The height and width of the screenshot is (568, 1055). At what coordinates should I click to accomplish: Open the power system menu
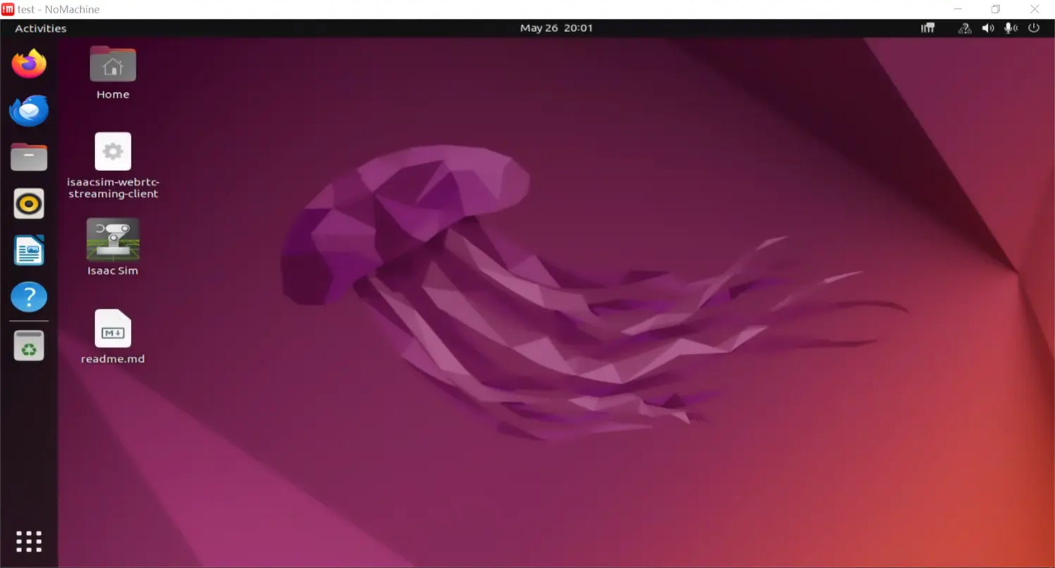pyautogui.click(x=1034, y=28)
